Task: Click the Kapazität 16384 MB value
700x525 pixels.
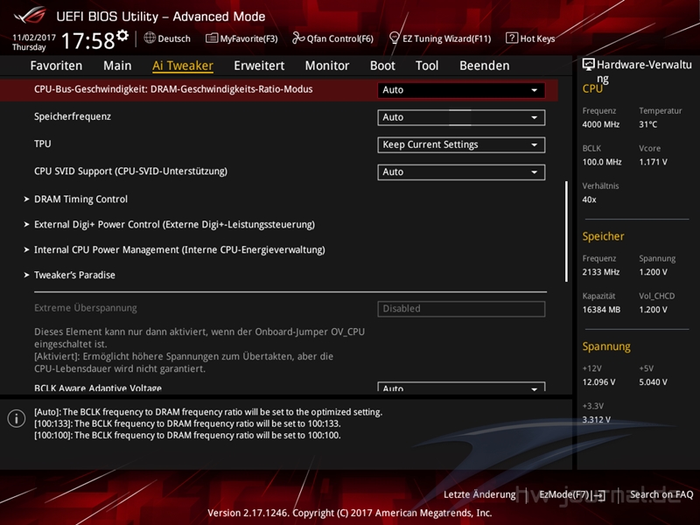Action: (x=601, y=310)
